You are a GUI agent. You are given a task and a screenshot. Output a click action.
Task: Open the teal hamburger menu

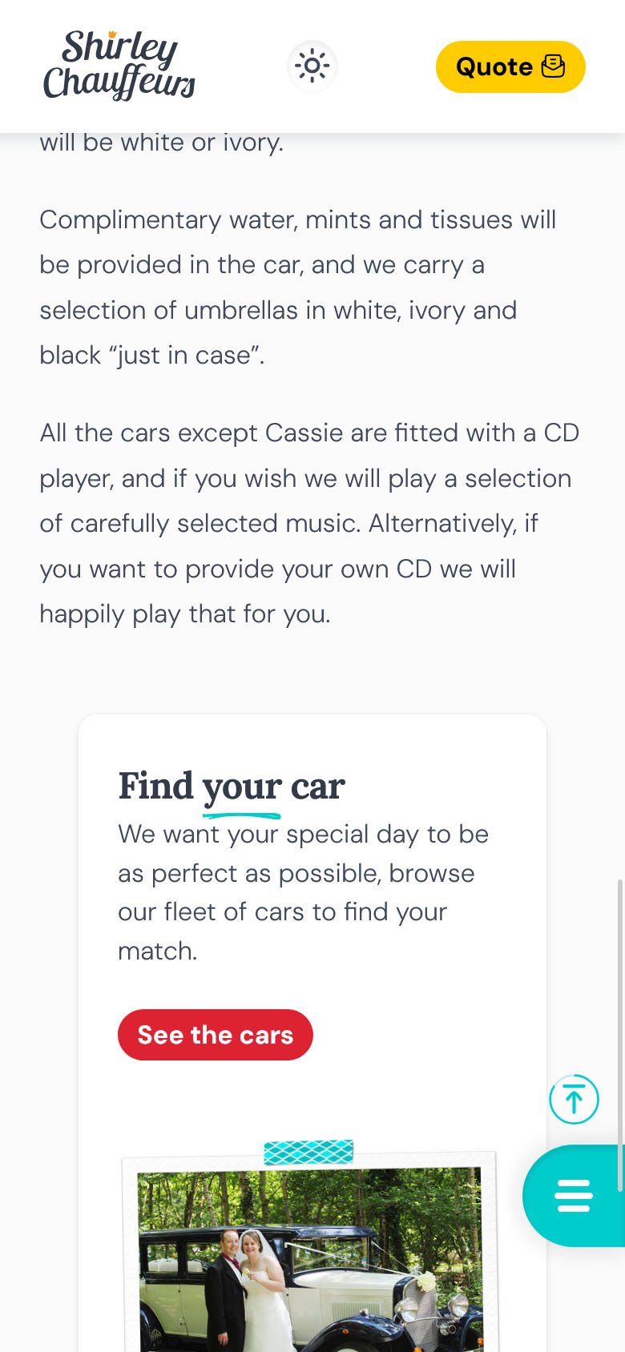tap(574, 1195)
